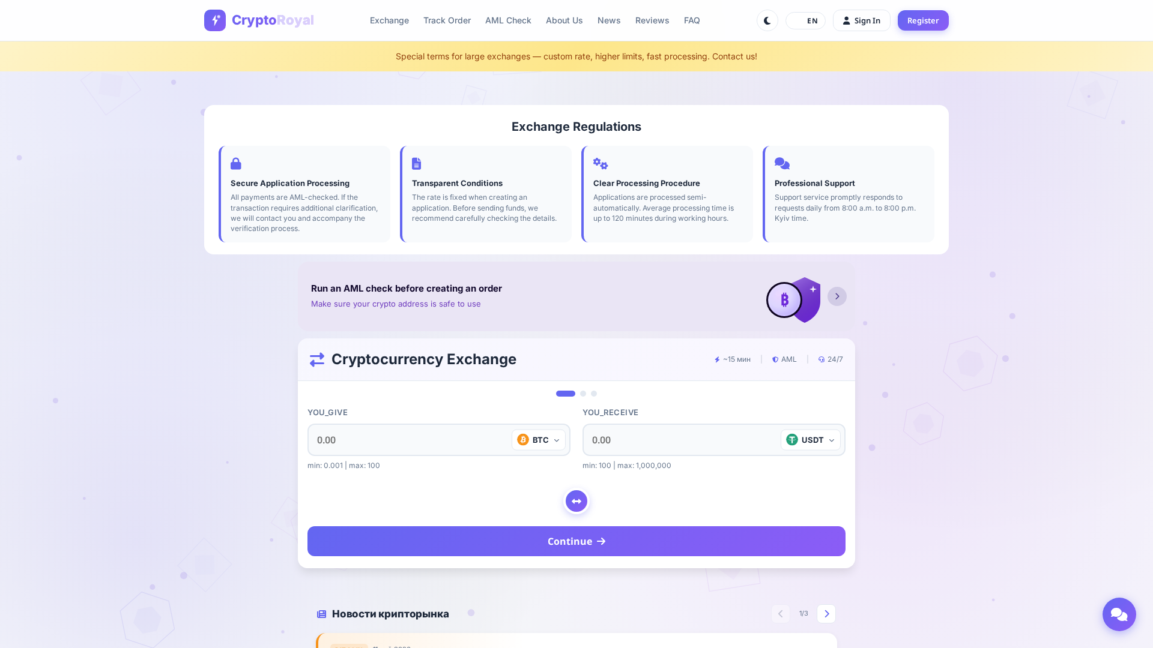Click the 'min: 100 | max: 1,000,000' limits text
The height and width of the screenshot is (648, 1153).
627,466
